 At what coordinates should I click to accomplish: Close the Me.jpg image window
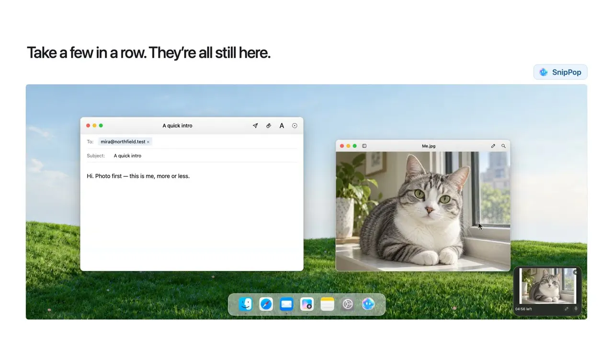(x=342, y=146)
